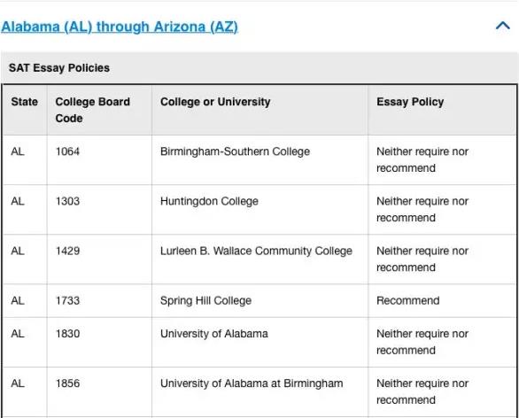This screenshot has width=519, height=418.
Task: Click College Board code 1429
Action: point(67,251)
